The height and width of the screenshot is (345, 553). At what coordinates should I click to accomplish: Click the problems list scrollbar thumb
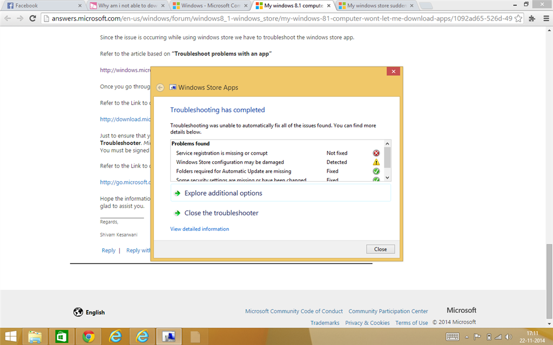click(x=387, y=158)
